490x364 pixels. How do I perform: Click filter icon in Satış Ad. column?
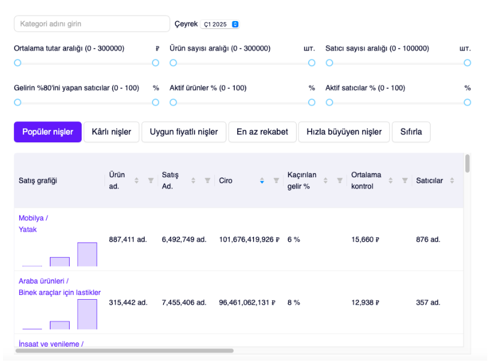(207, 180)
